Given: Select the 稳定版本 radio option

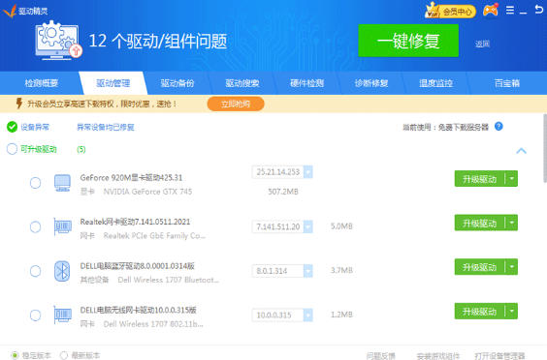Looking at the screenshot, I should point(15,355).
